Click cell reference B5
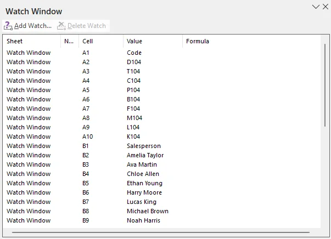 86,183
